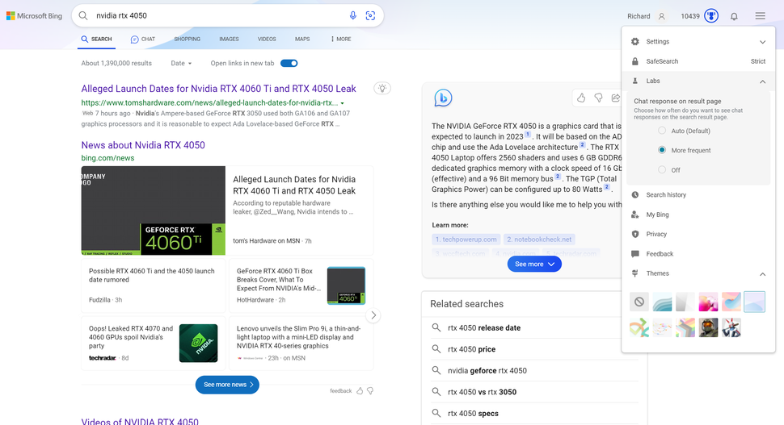Search related rtx 4050 release date

(x=484, y=327)
